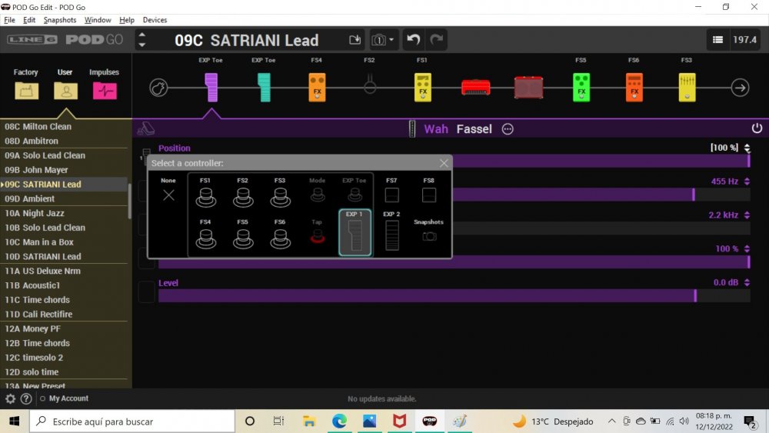769x433 pixels.
Task: Assign EXP 2 pedal as controller
Action: (391, 232)
